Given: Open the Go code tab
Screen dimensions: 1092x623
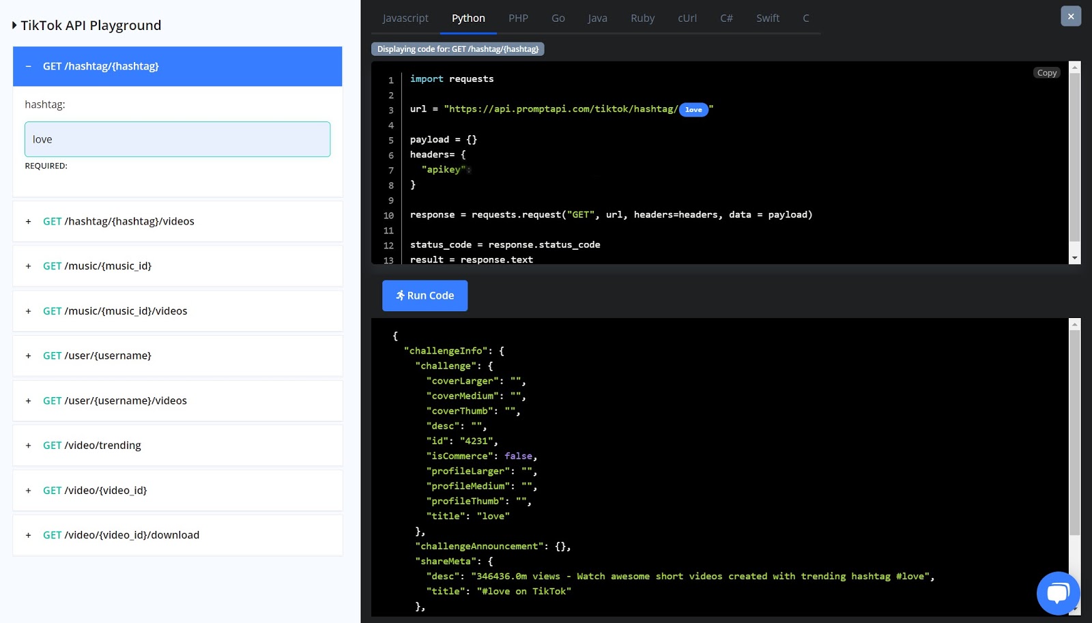Looking at the screenshot, I should 558,18.
